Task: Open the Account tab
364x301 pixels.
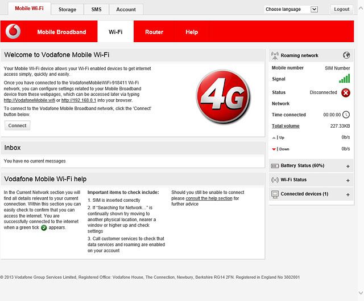Action: tap(126, 10)
